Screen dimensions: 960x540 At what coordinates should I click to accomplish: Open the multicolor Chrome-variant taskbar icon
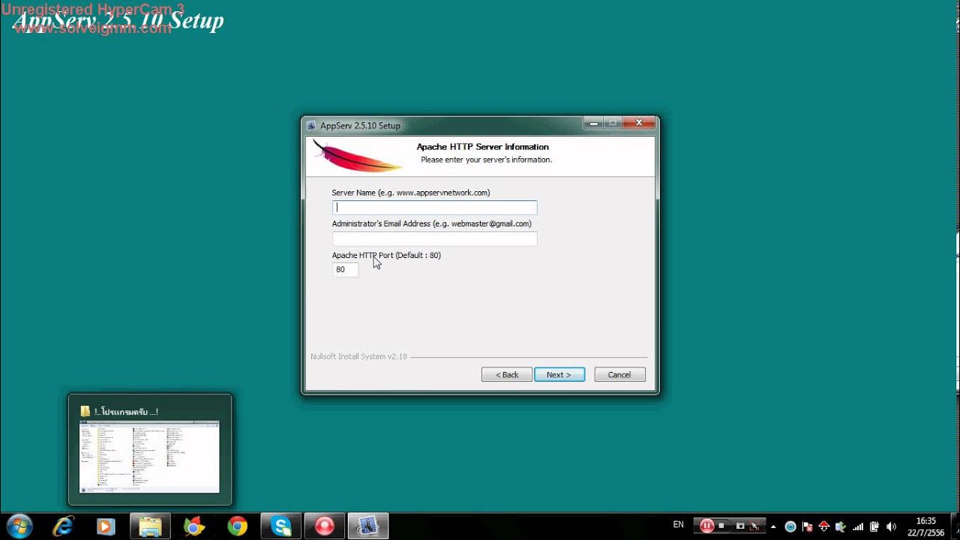(193, 526)
